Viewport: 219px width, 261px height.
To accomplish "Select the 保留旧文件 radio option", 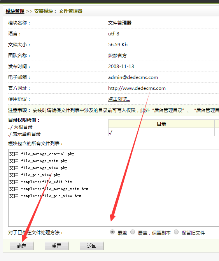I will (x=176, y=232).
